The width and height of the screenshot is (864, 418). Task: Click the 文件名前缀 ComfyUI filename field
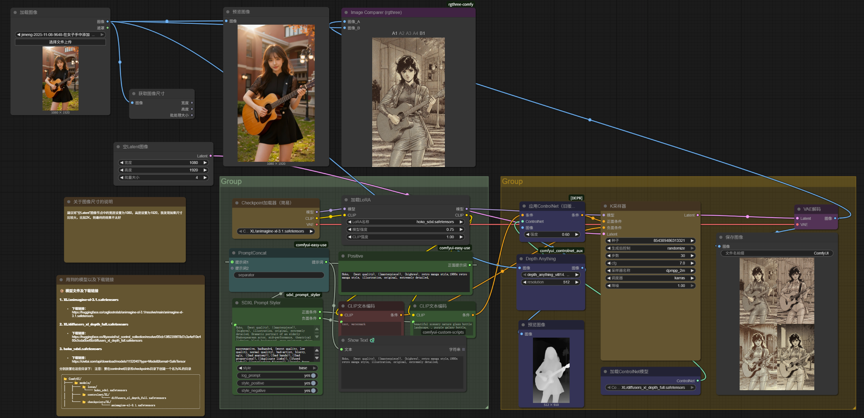pos(777,253)
